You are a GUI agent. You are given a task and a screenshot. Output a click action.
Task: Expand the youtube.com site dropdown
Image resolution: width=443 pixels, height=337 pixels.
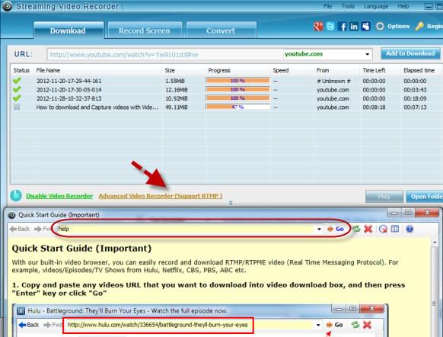(367, 54)
